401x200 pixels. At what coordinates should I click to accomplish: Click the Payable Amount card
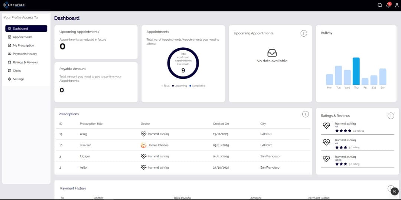tap(96, 82)
